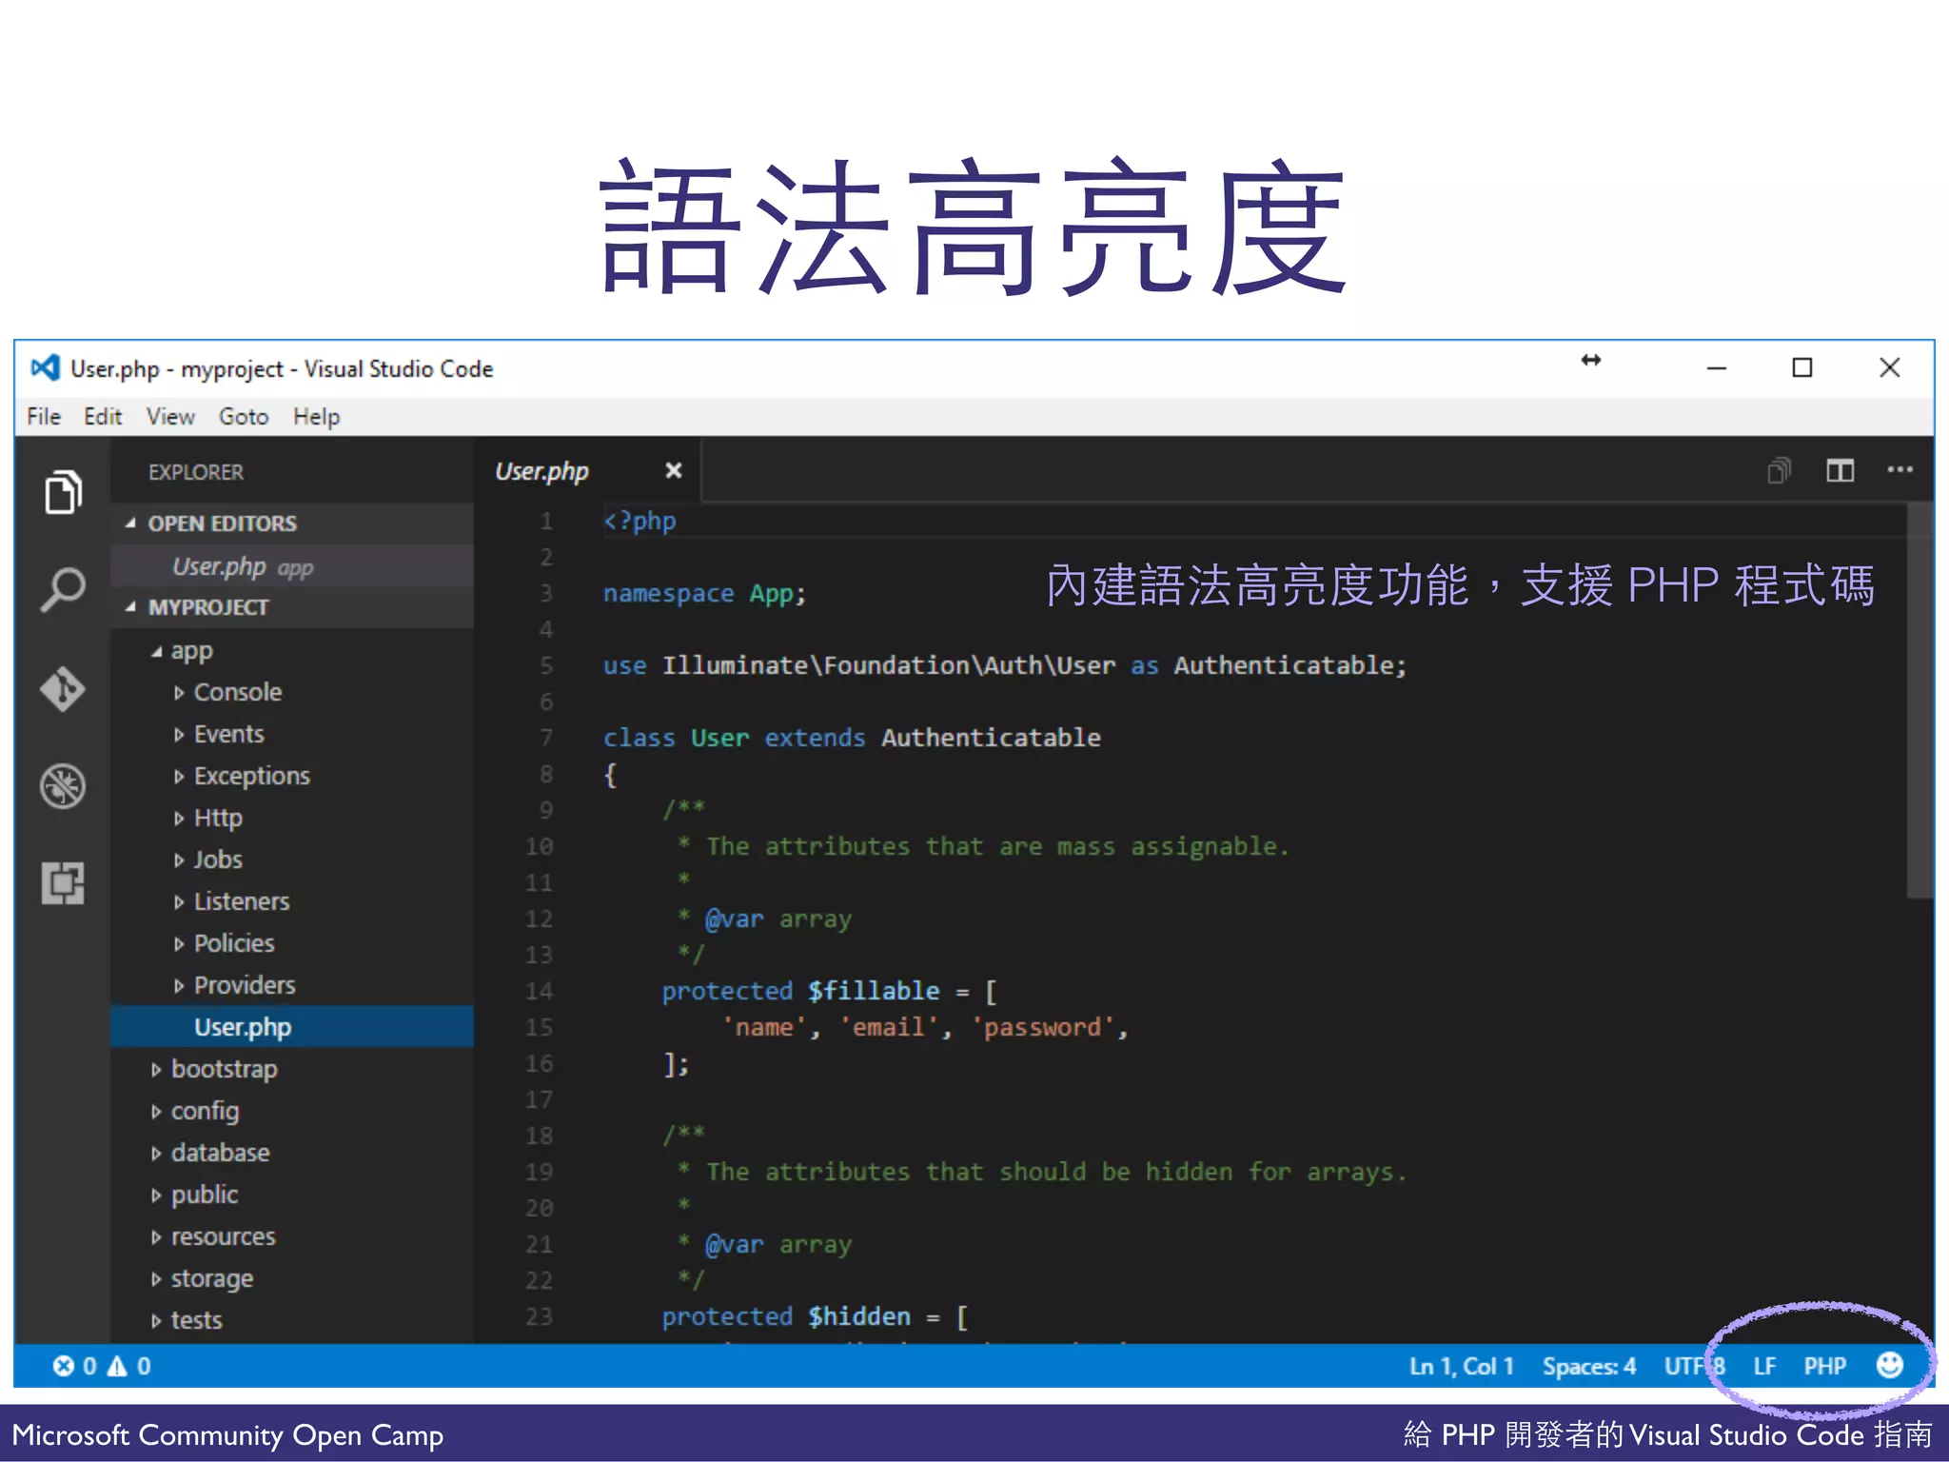The image size is (1949, 1462).
Task: Click the 'password' string on line 15
Action: pos(1042,1027)
